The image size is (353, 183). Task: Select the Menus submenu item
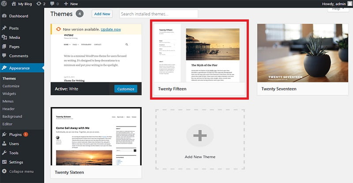point(8,101)
